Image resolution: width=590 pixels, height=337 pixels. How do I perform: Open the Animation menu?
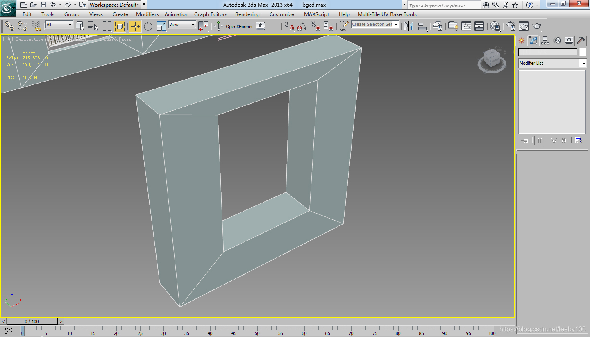pos(177,14)
